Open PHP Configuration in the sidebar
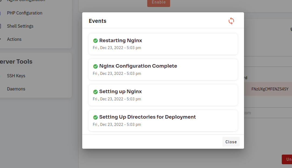This screenshot has height=168, width=292. coord(25,13)
